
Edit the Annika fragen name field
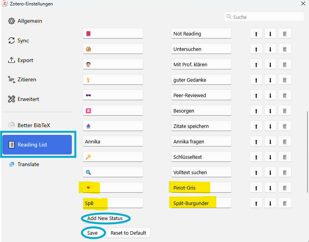pos(201,141)
